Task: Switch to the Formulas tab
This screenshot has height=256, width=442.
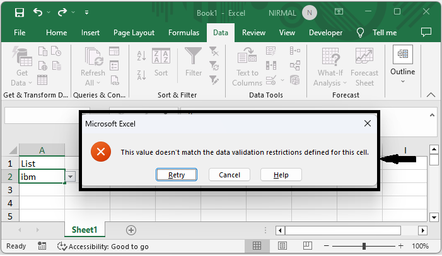Action: [183, 33]
